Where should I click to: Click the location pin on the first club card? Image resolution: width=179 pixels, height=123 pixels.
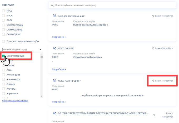[x=153, y=16]
